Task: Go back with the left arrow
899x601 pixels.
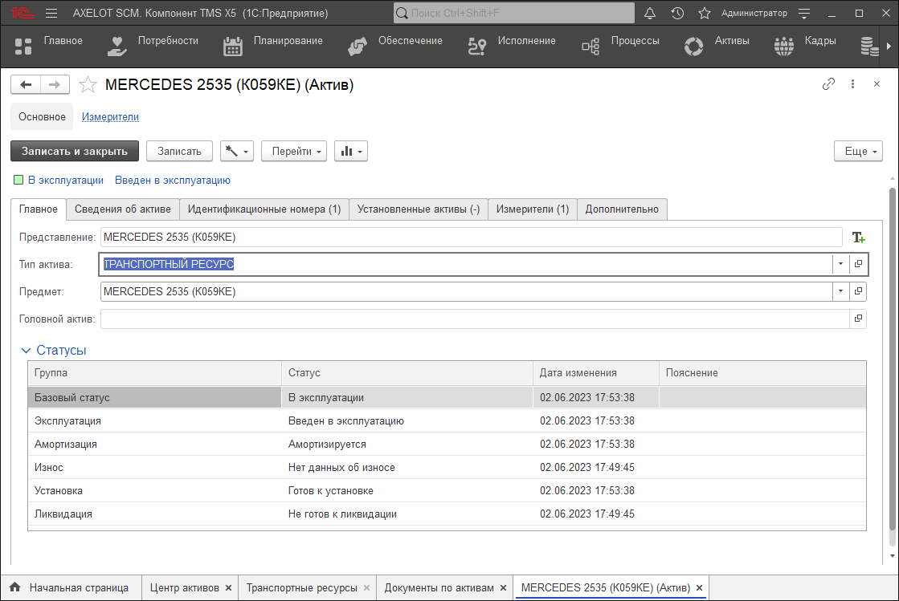Action: (x=26, y=85)
